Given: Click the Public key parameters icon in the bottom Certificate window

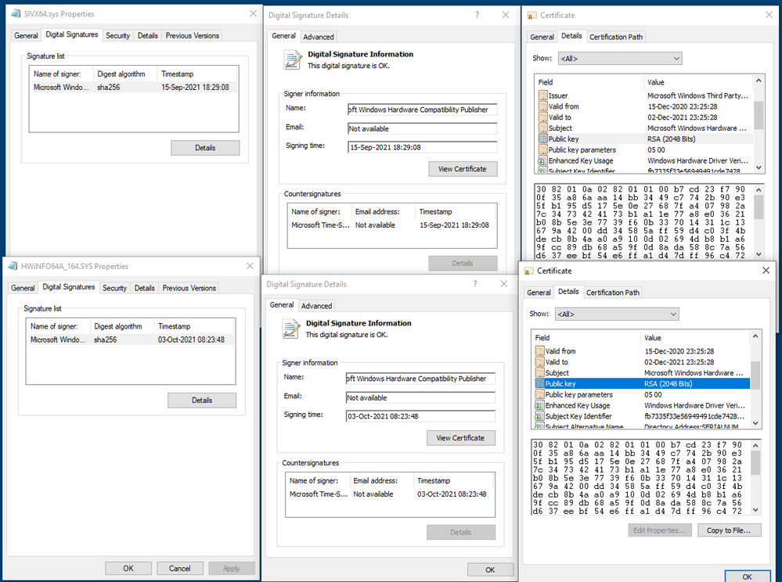Looking at the screenshot, I should [x=539, y=394].
